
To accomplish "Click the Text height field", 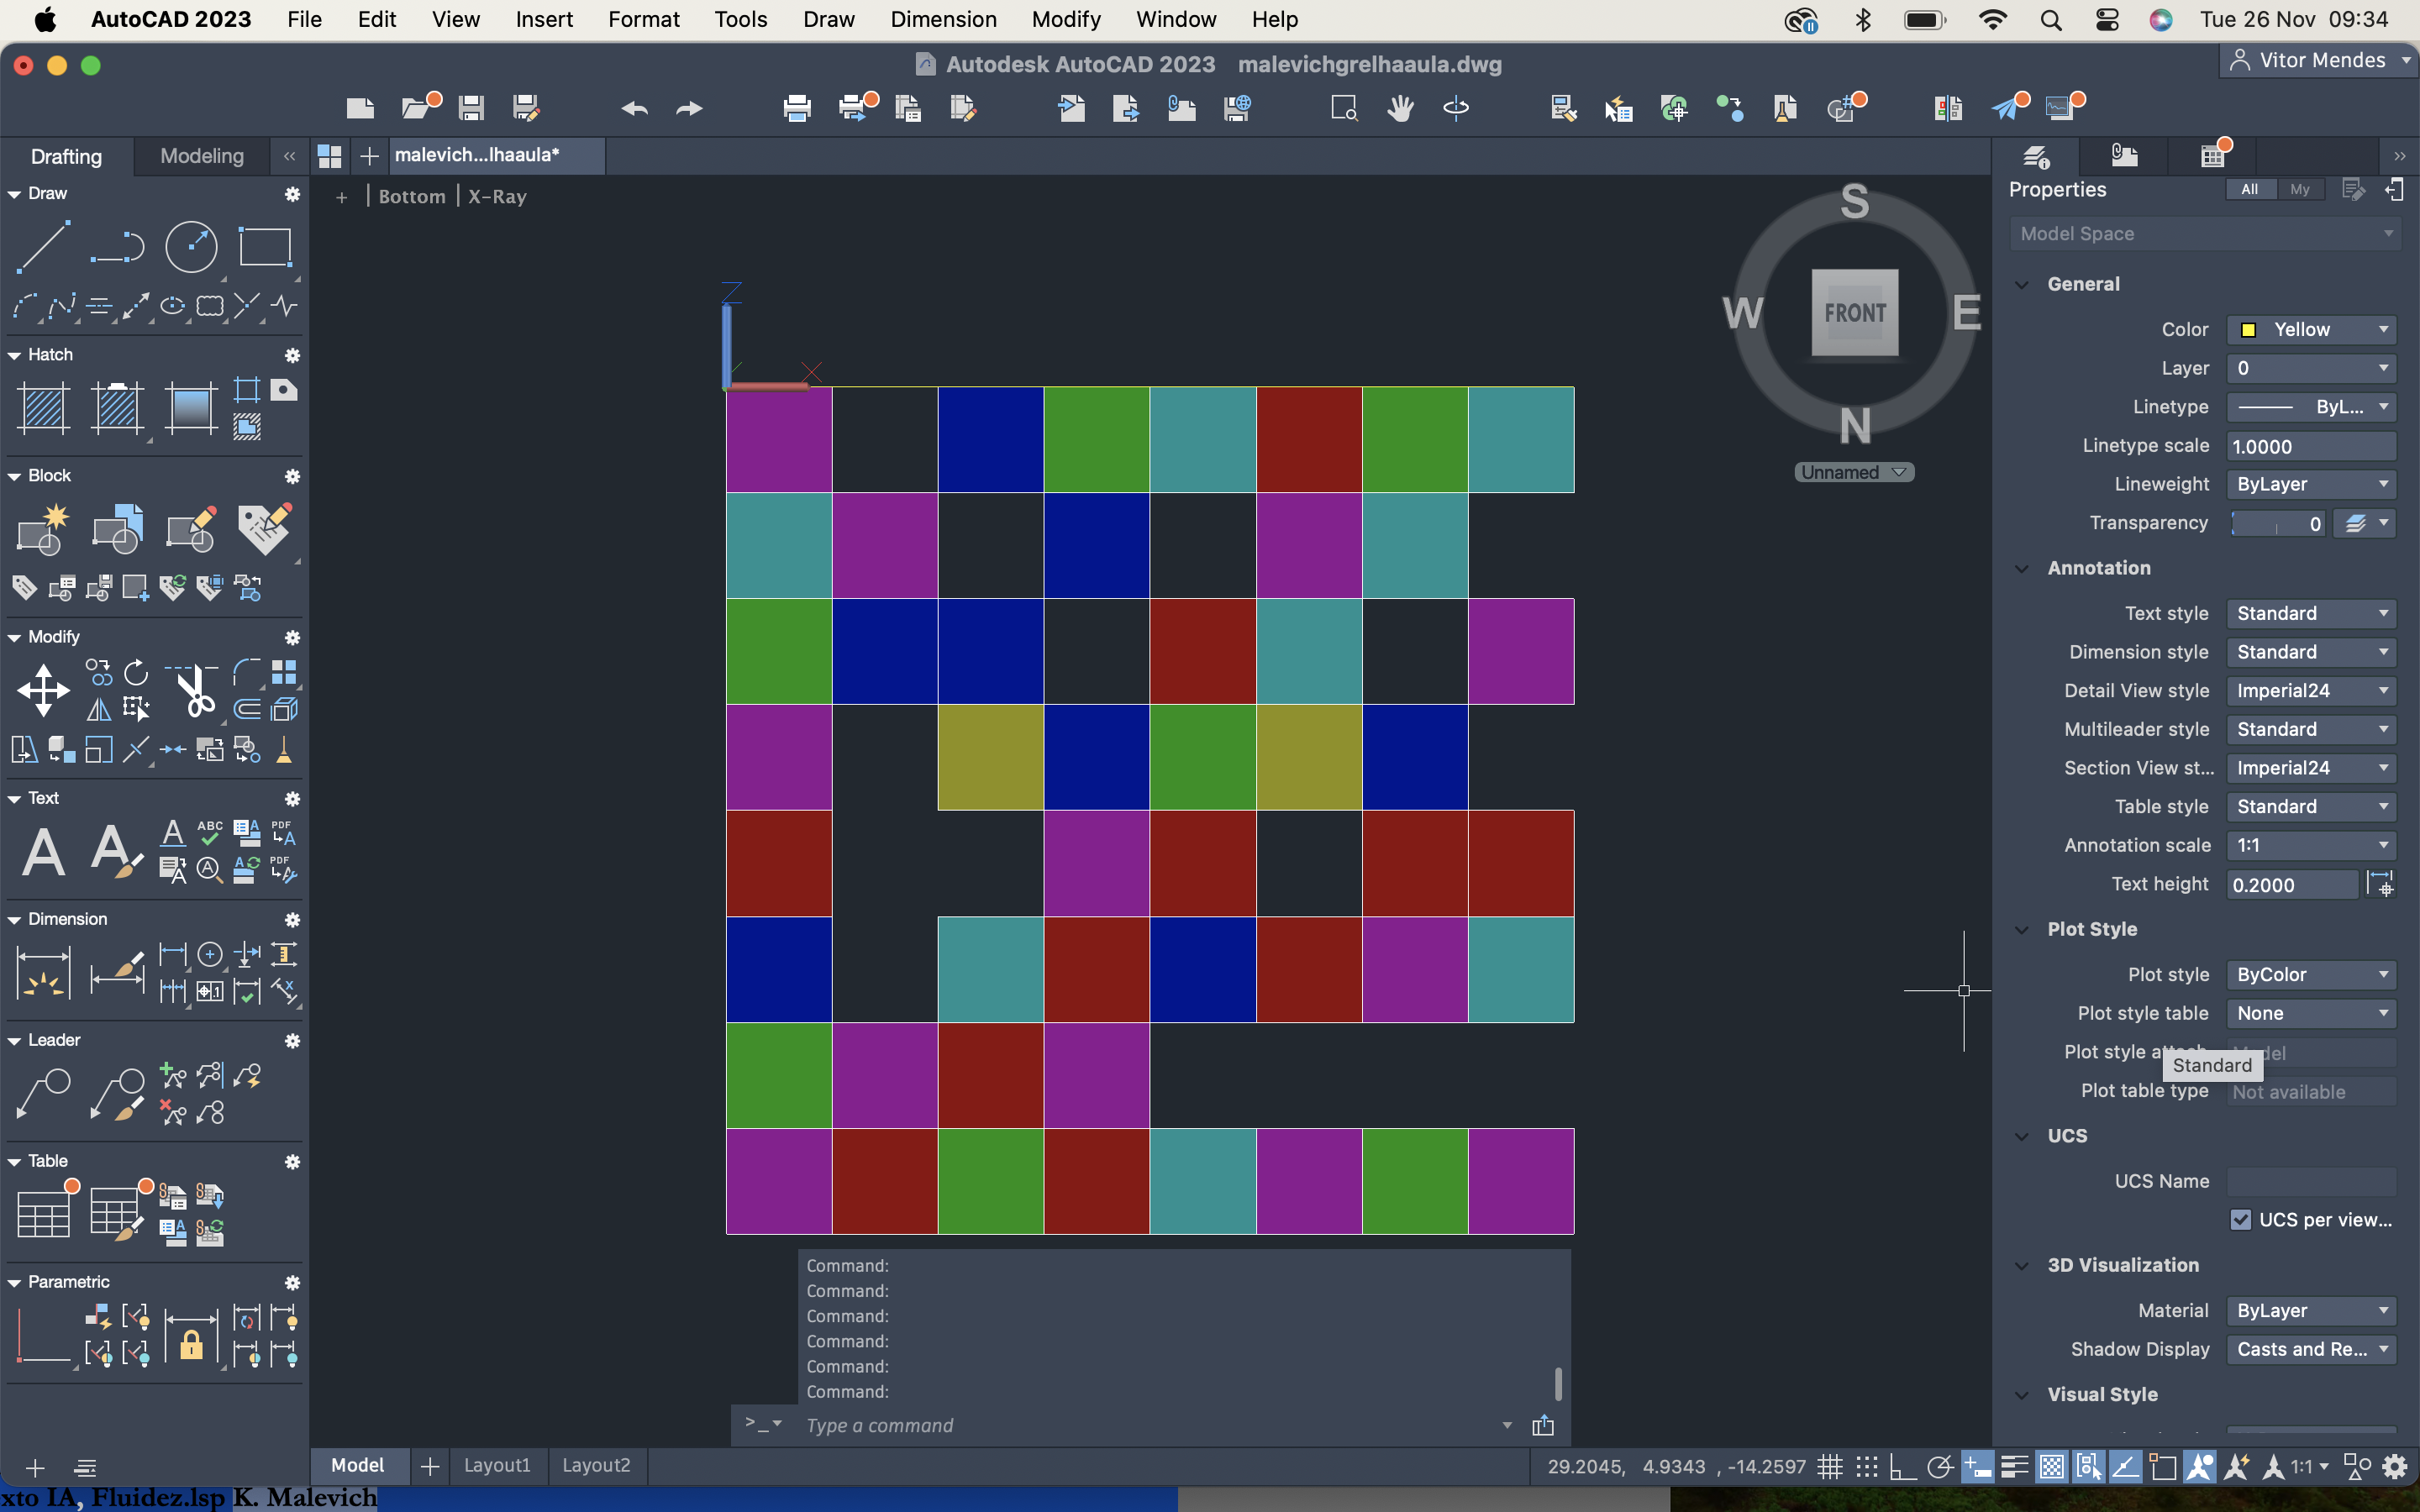I will [2292, 885].
